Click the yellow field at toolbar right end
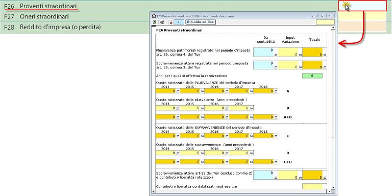This screenshot has height=196, width=392. (x=325, y=22)
